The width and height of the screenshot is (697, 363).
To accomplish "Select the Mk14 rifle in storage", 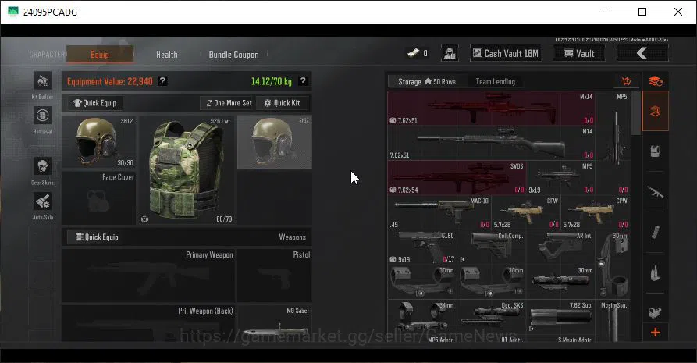I will 491,108.
